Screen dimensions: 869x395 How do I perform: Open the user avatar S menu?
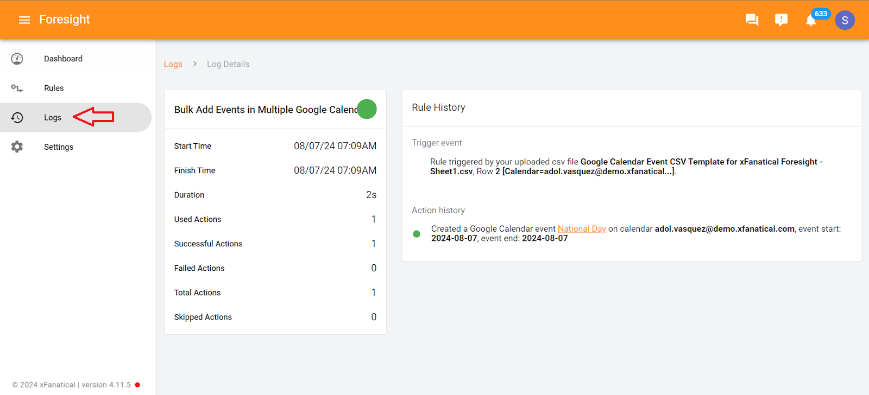coord(845,20)
